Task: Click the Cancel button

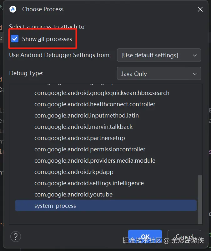Action: (x=184, y=236)
